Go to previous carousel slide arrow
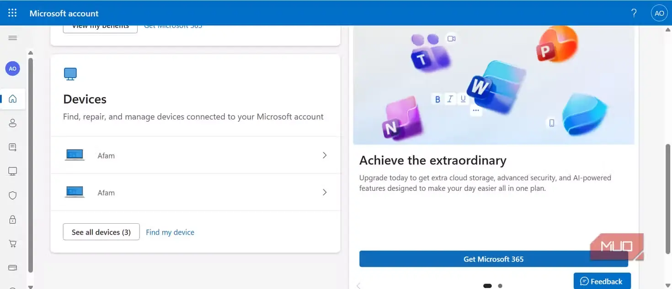This screenshot has width=672, height=289. [358, 286]
